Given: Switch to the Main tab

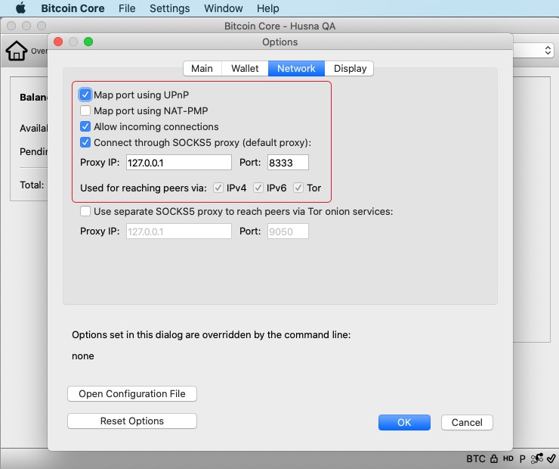Looking at the screenshot, I should [202, 69].
